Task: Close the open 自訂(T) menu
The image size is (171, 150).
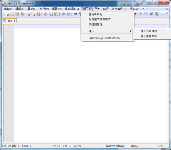Action: coord(87,9)
